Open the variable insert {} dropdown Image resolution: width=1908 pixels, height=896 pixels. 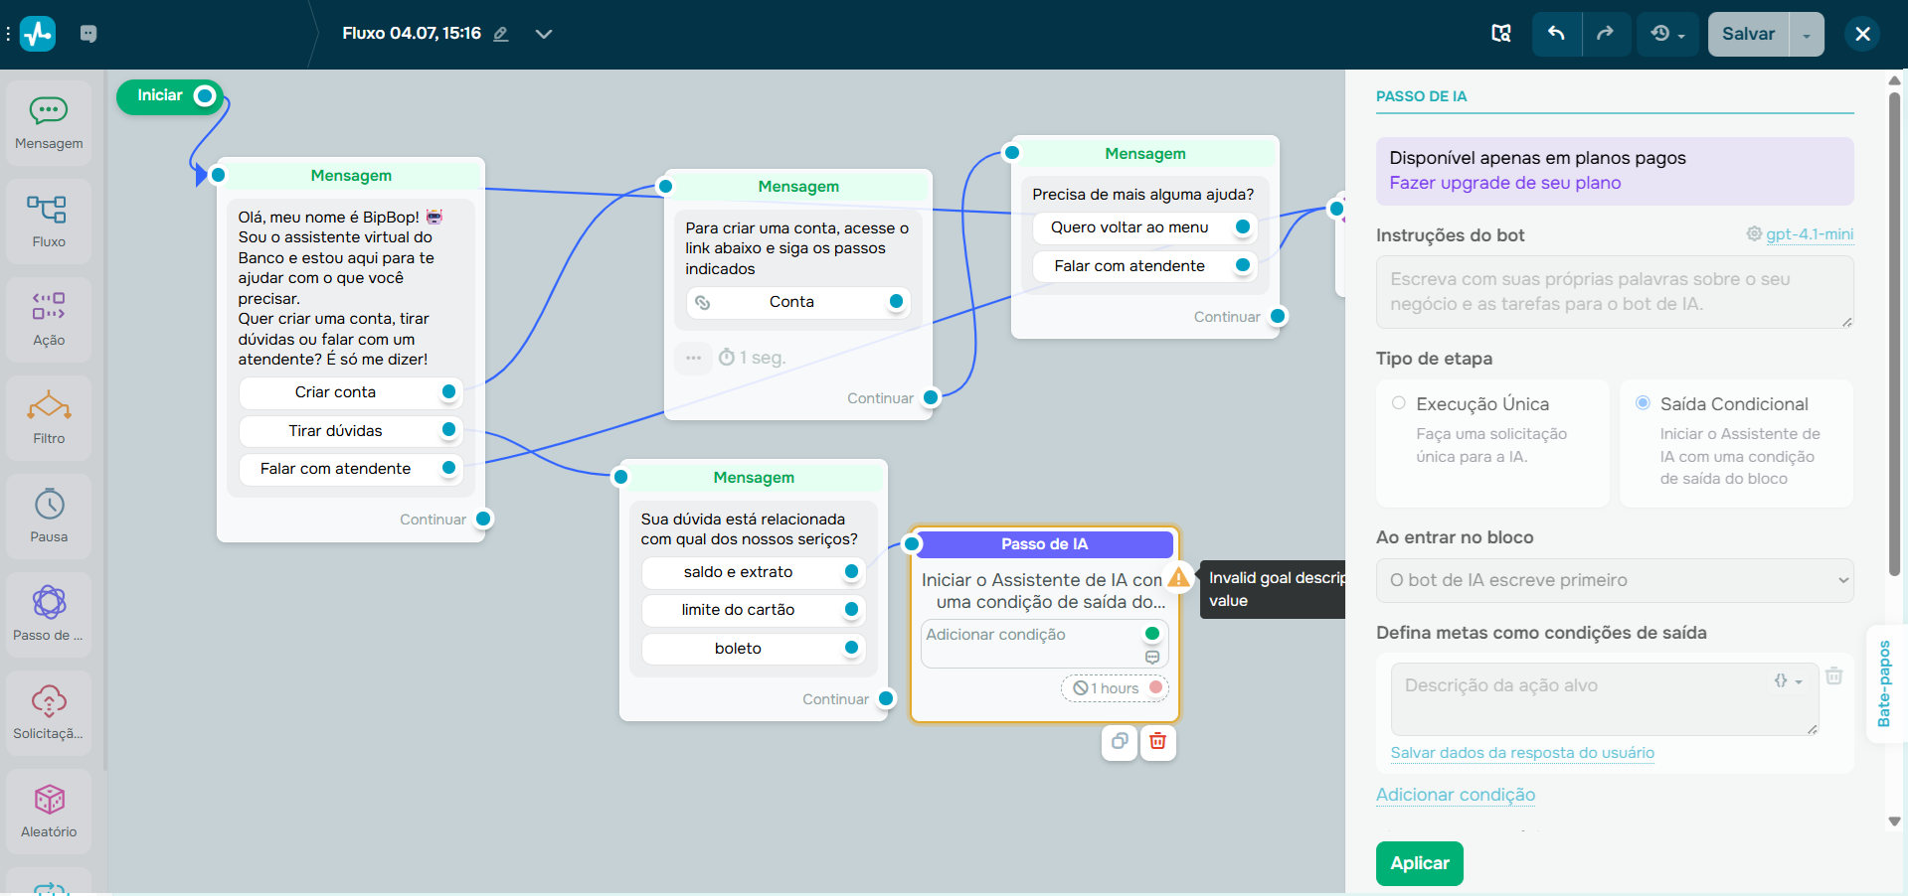click(x=1788, y=680)
